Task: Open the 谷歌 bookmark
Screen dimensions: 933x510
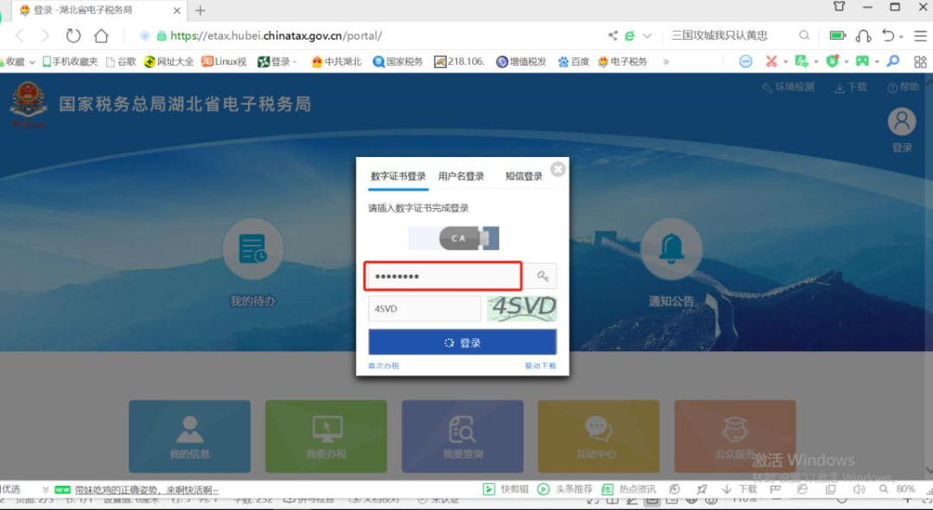Action: point(122,61)
